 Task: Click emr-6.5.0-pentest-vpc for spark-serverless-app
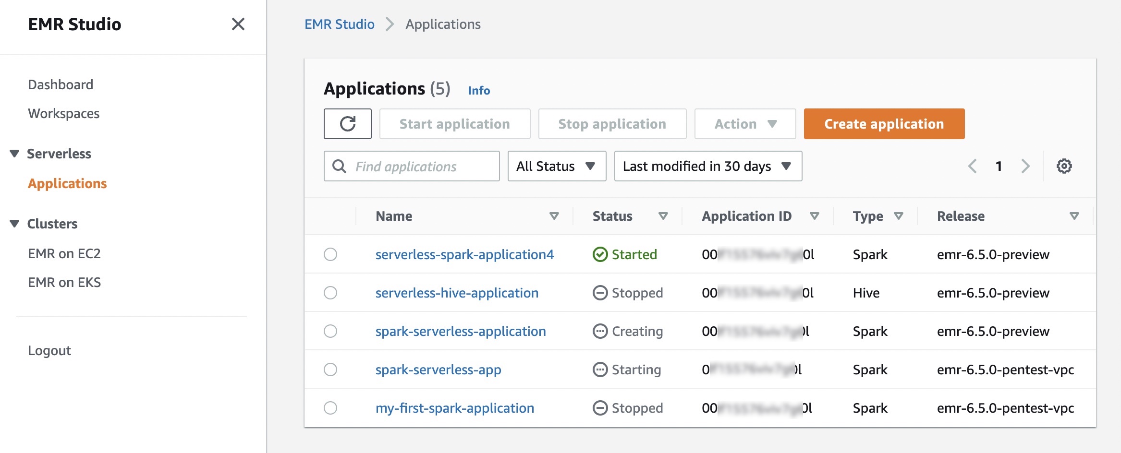click(x=1005, y=370)
